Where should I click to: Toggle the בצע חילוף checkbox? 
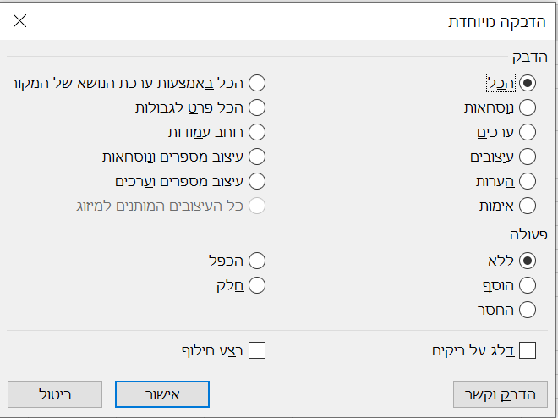257,349
